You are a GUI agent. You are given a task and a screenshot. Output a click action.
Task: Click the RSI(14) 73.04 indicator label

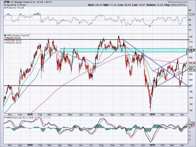tap(15, 8)
